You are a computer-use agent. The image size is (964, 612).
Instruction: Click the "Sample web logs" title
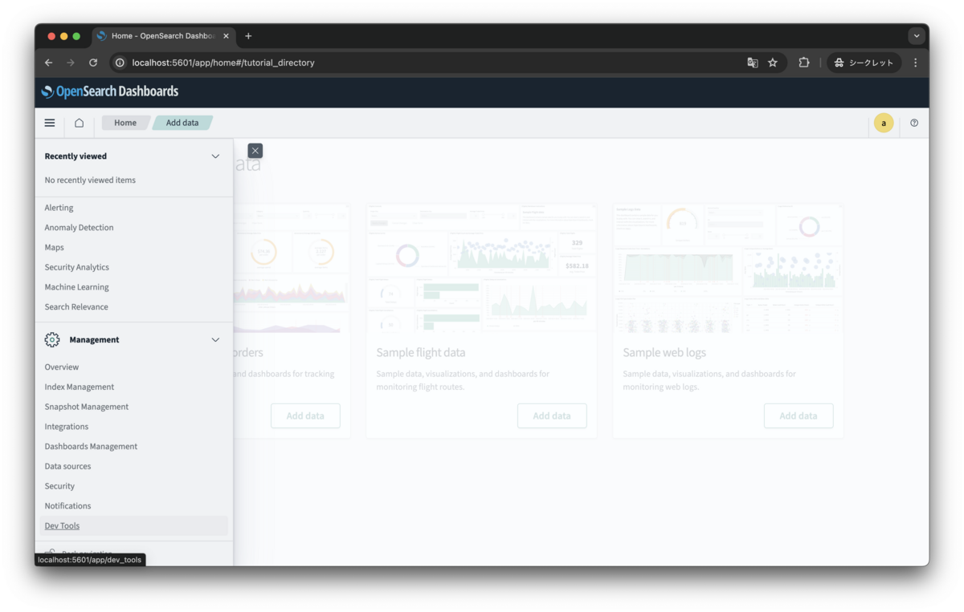point(664,352)
